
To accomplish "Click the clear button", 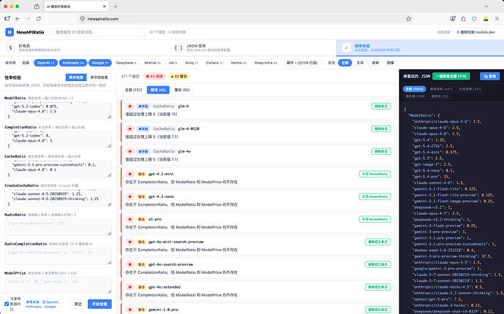I will pos(77,304).
